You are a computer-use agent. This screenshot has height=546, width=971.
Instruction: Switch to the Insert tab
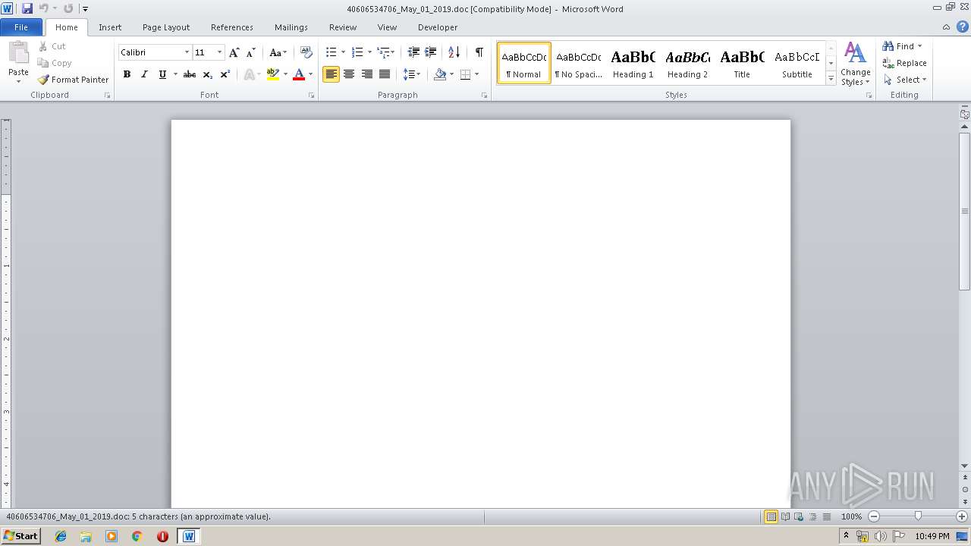110,27
